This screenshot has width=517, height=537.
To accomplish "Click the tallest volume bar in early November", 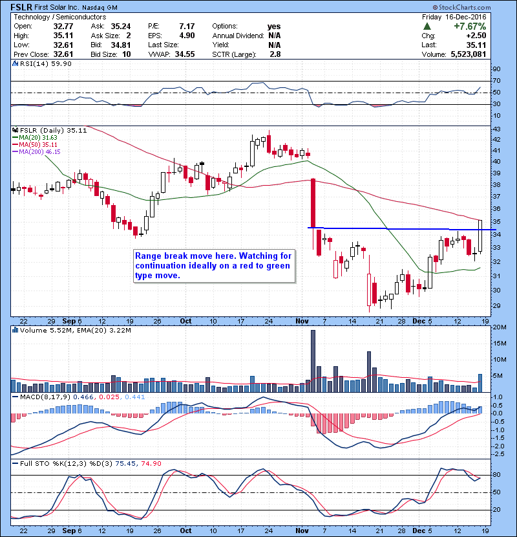I will pyautogui.click(x=313, y=361).
